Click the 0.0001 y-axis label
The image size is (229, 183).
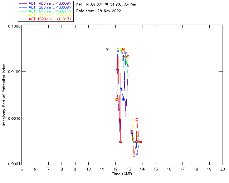click(x=14, y=164)
